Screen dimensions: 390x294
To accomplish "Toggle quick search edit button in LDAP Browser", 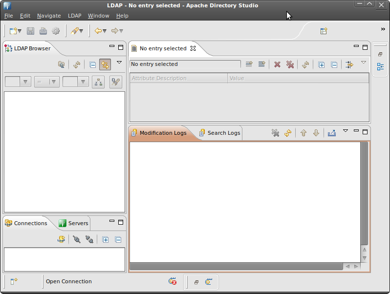I will (116, 82).
